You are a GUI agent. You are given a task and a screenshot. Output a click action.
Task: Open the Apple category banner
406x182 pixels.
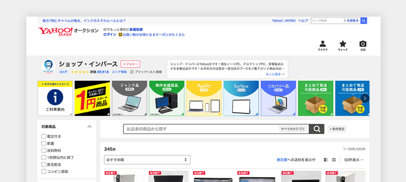click(204, 98)
